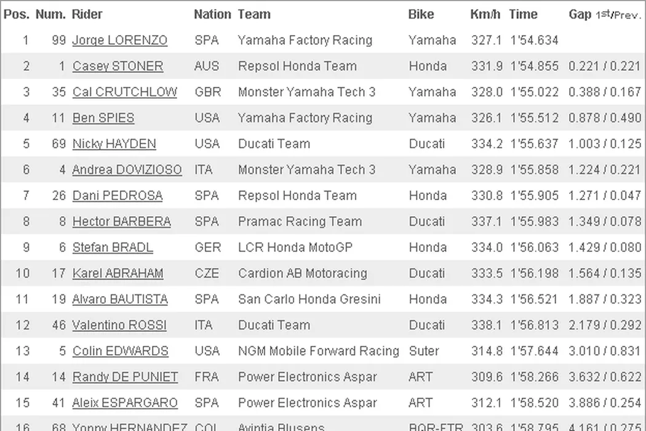Click the Team column header
Image resolution: width=646 pixels, height=431 pixels.
(x=254, y=14)
